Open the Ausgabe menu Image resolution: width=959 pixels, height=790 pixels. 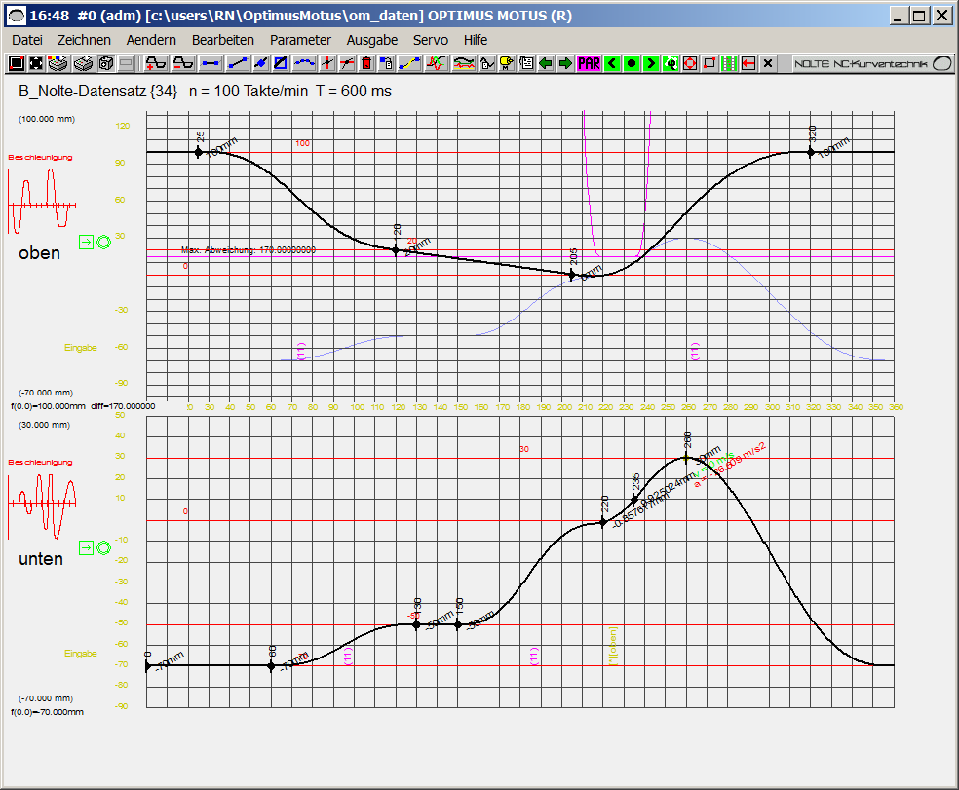point(371,40)
